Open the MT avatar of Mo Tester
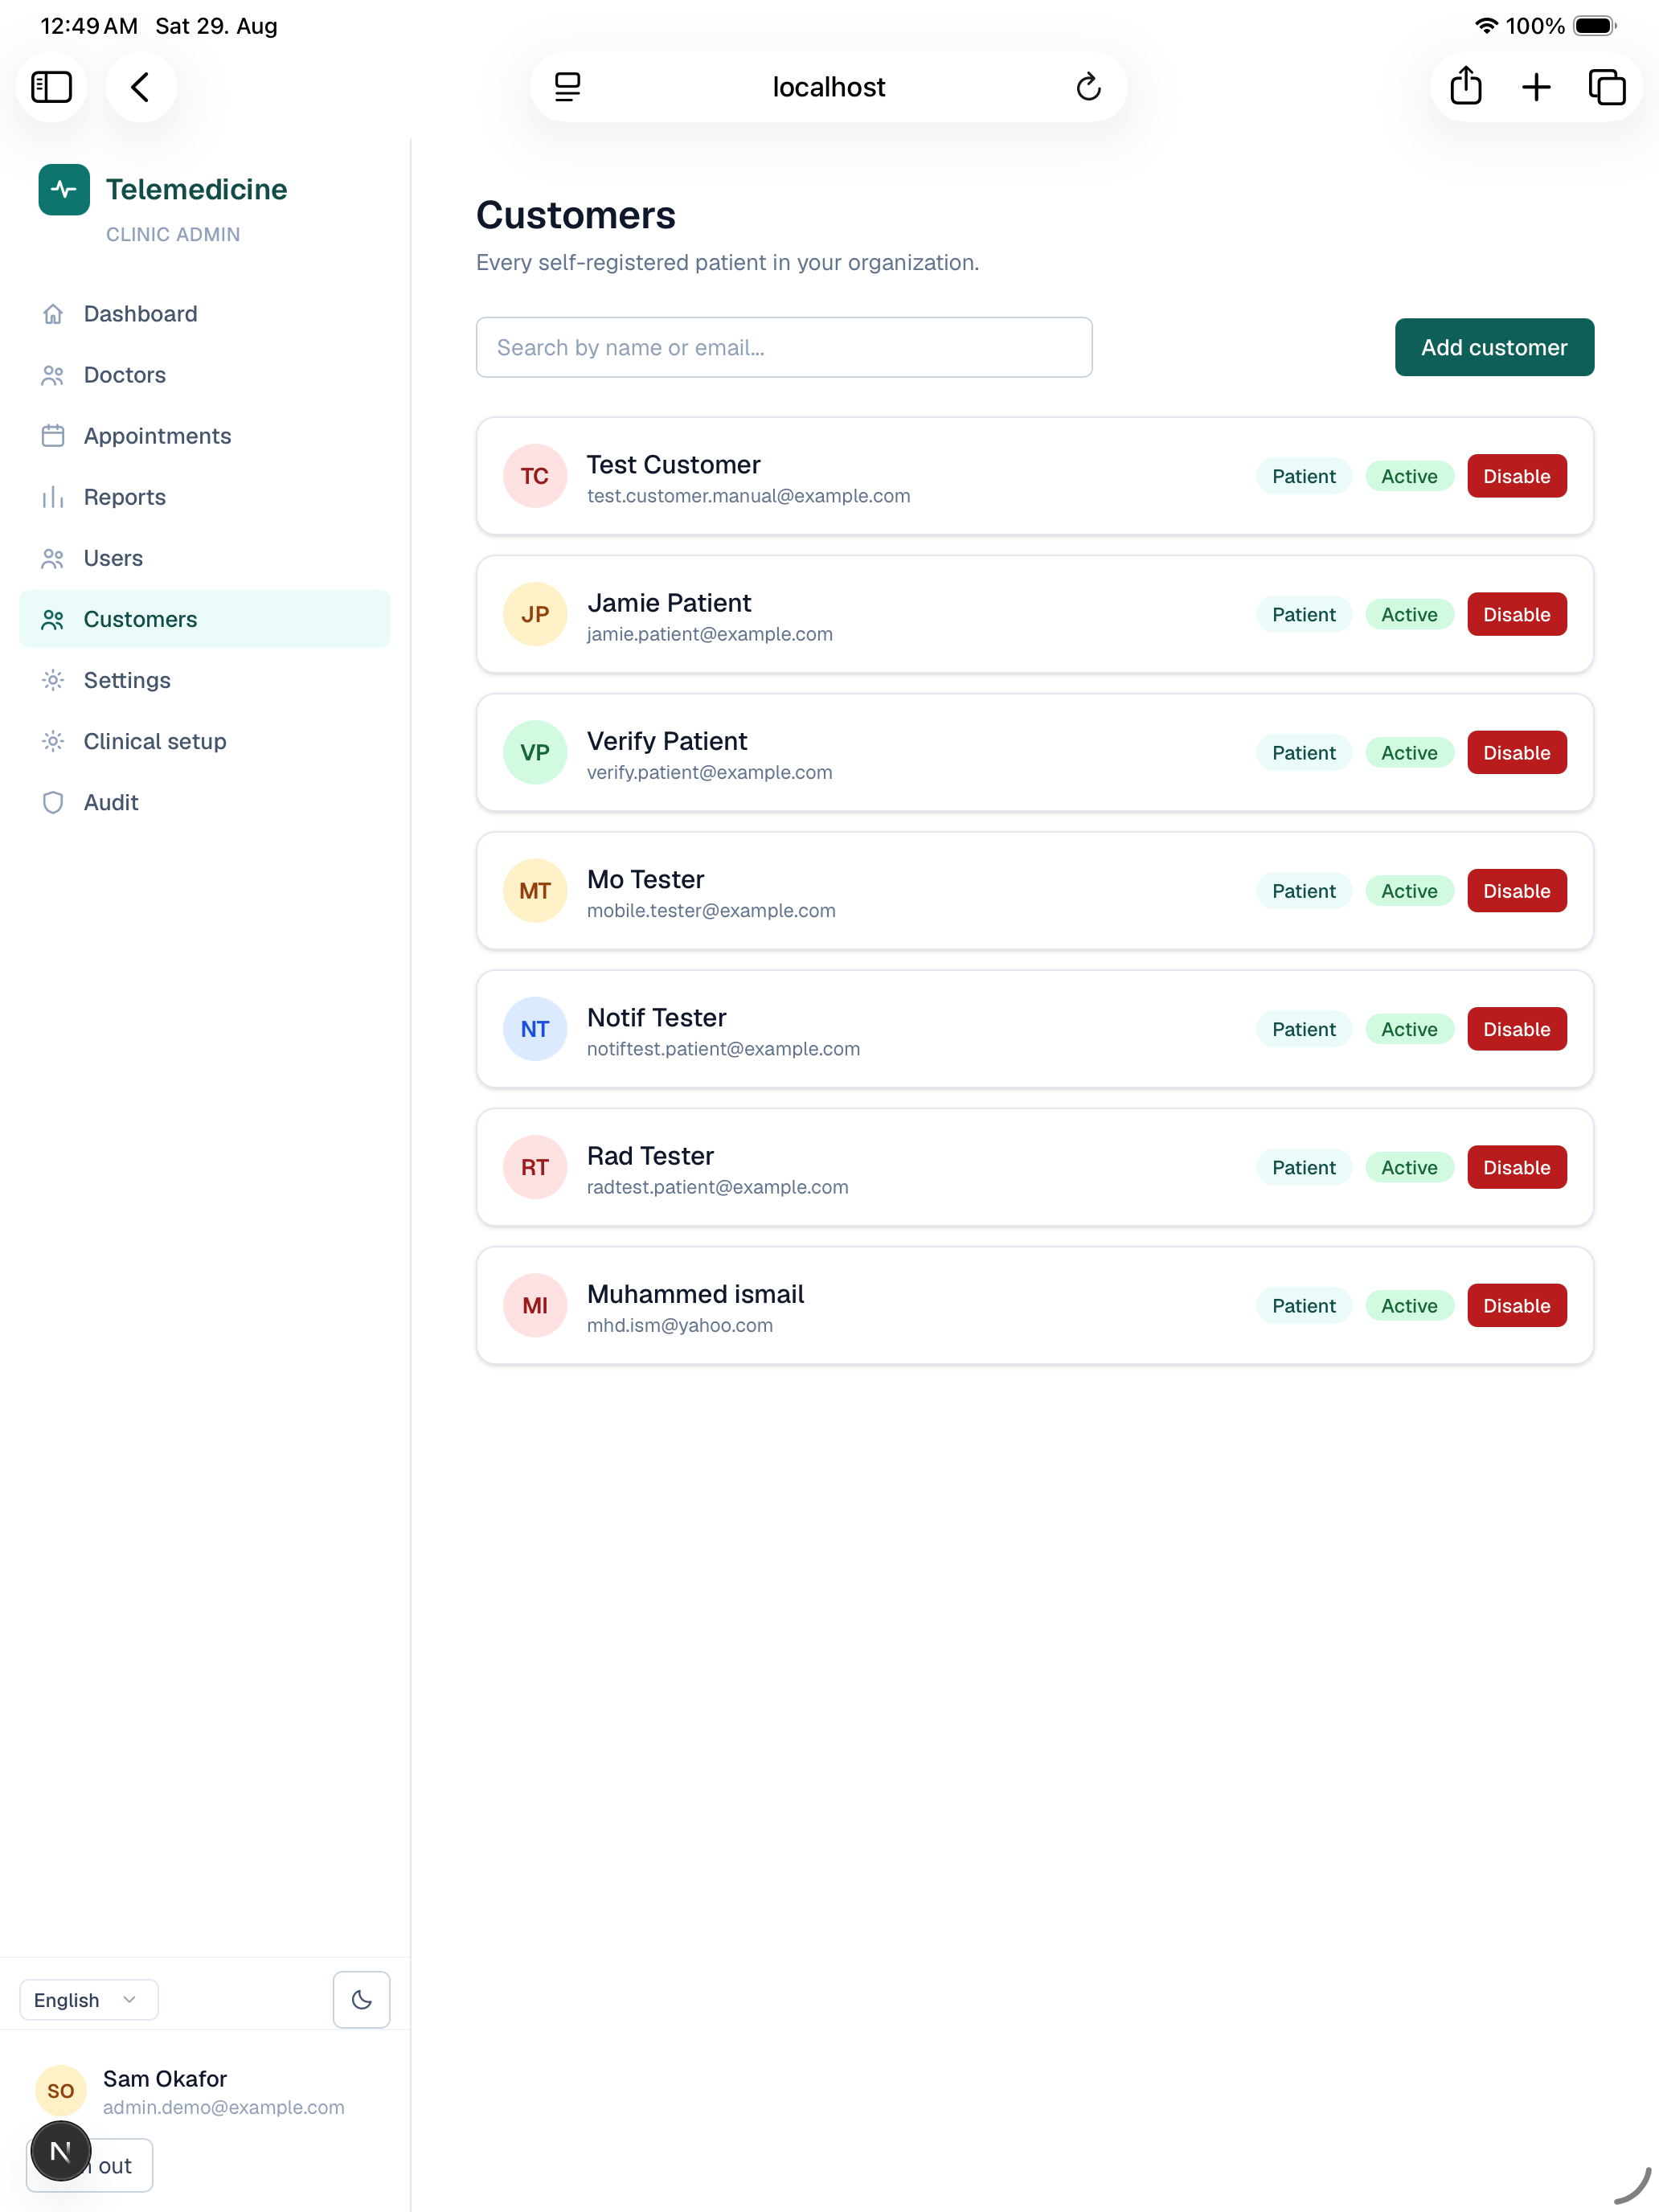The width and height of the screenshot is (1659, 2212). pyautogui.click(x=535, y=891)
